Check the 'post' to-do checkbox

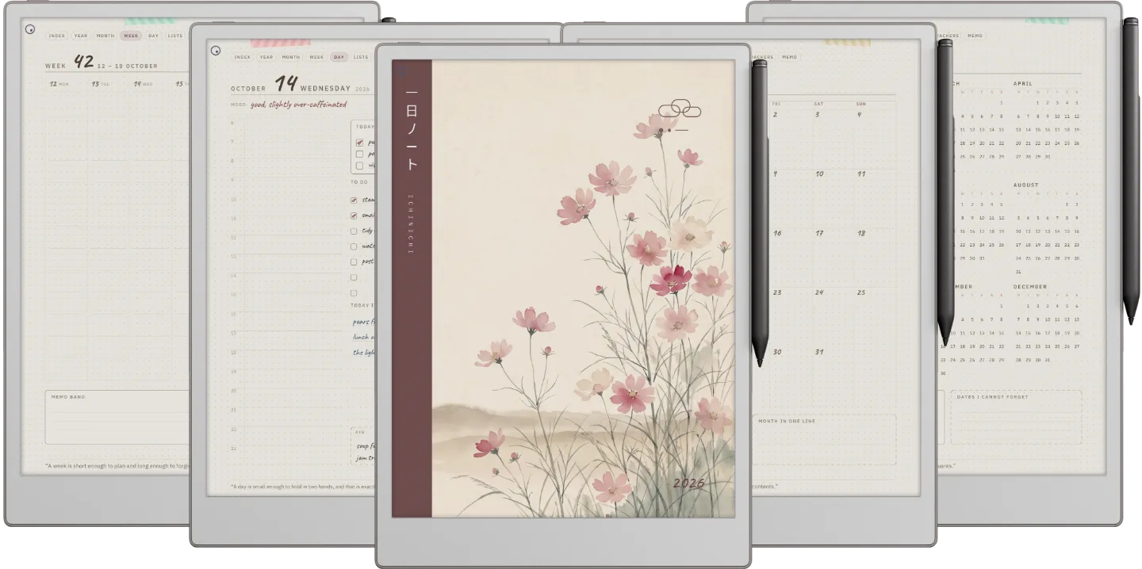click(x=354, y=262)
